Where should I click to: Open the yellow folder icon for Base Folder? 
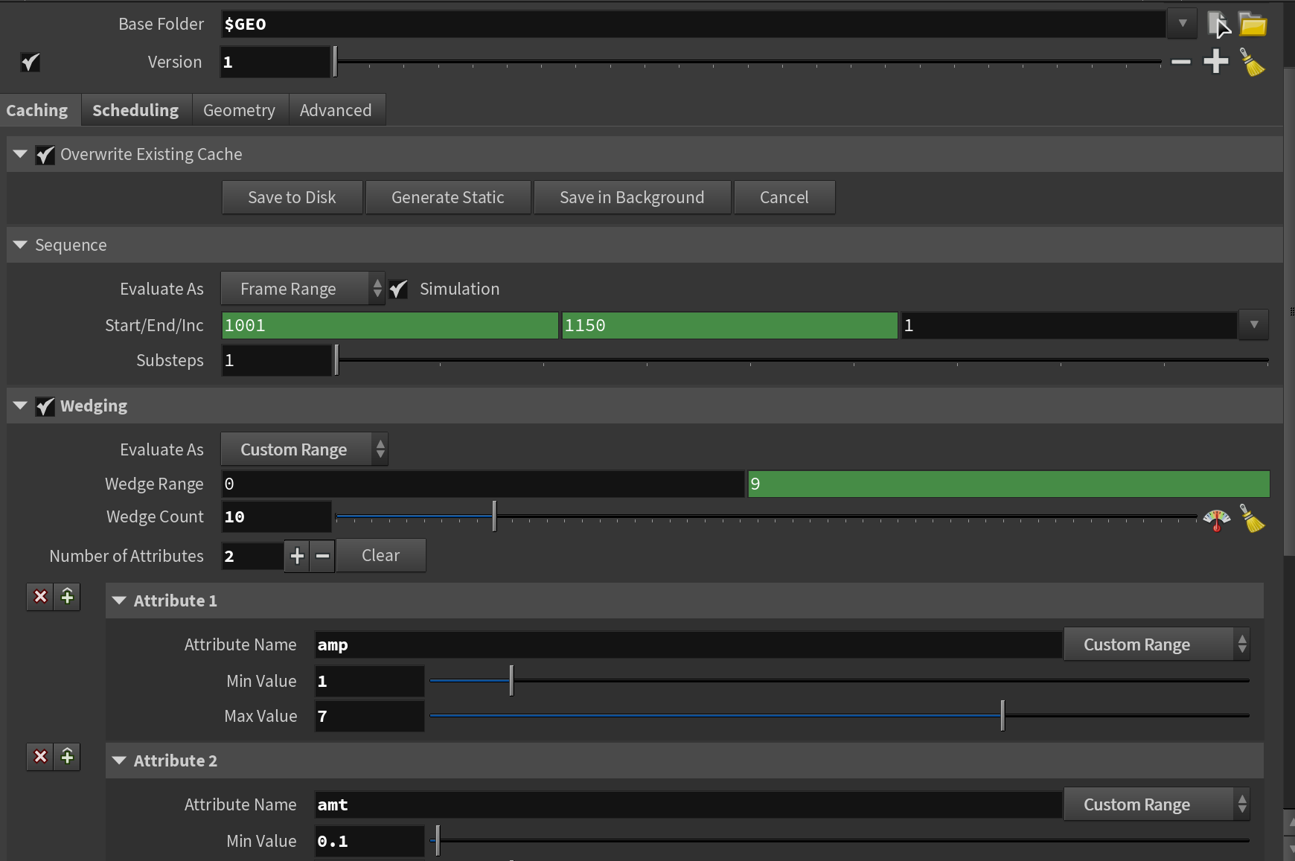[x=1253, y=24]
